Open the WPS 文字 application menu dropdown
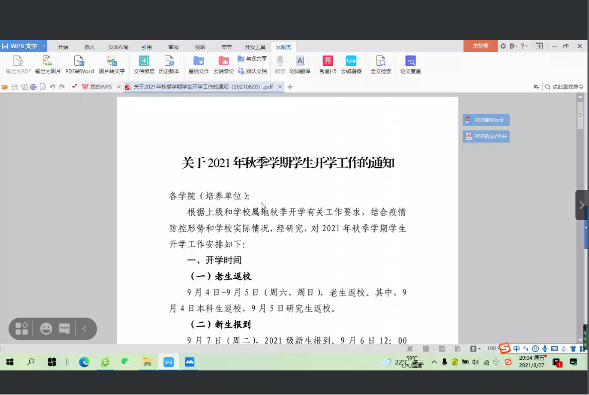This screenshot has height=395, width=589. (44, 46)
